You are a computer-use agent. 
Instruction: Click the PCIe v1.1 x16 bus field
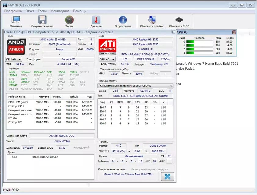click(145, 54)
